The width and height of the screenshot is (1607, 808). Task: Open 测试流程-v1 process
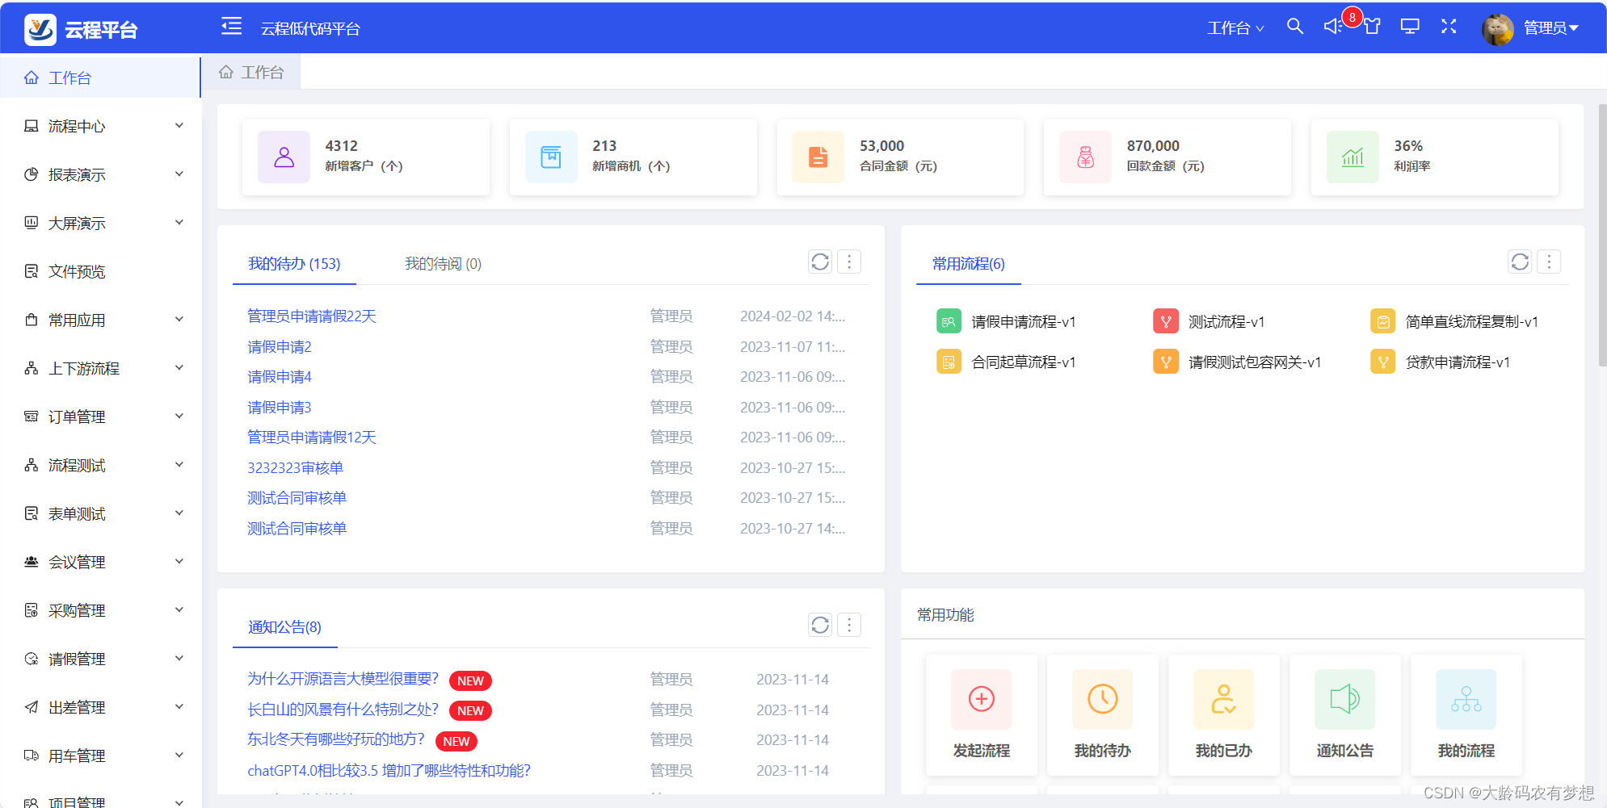[x=1209, y=321]
